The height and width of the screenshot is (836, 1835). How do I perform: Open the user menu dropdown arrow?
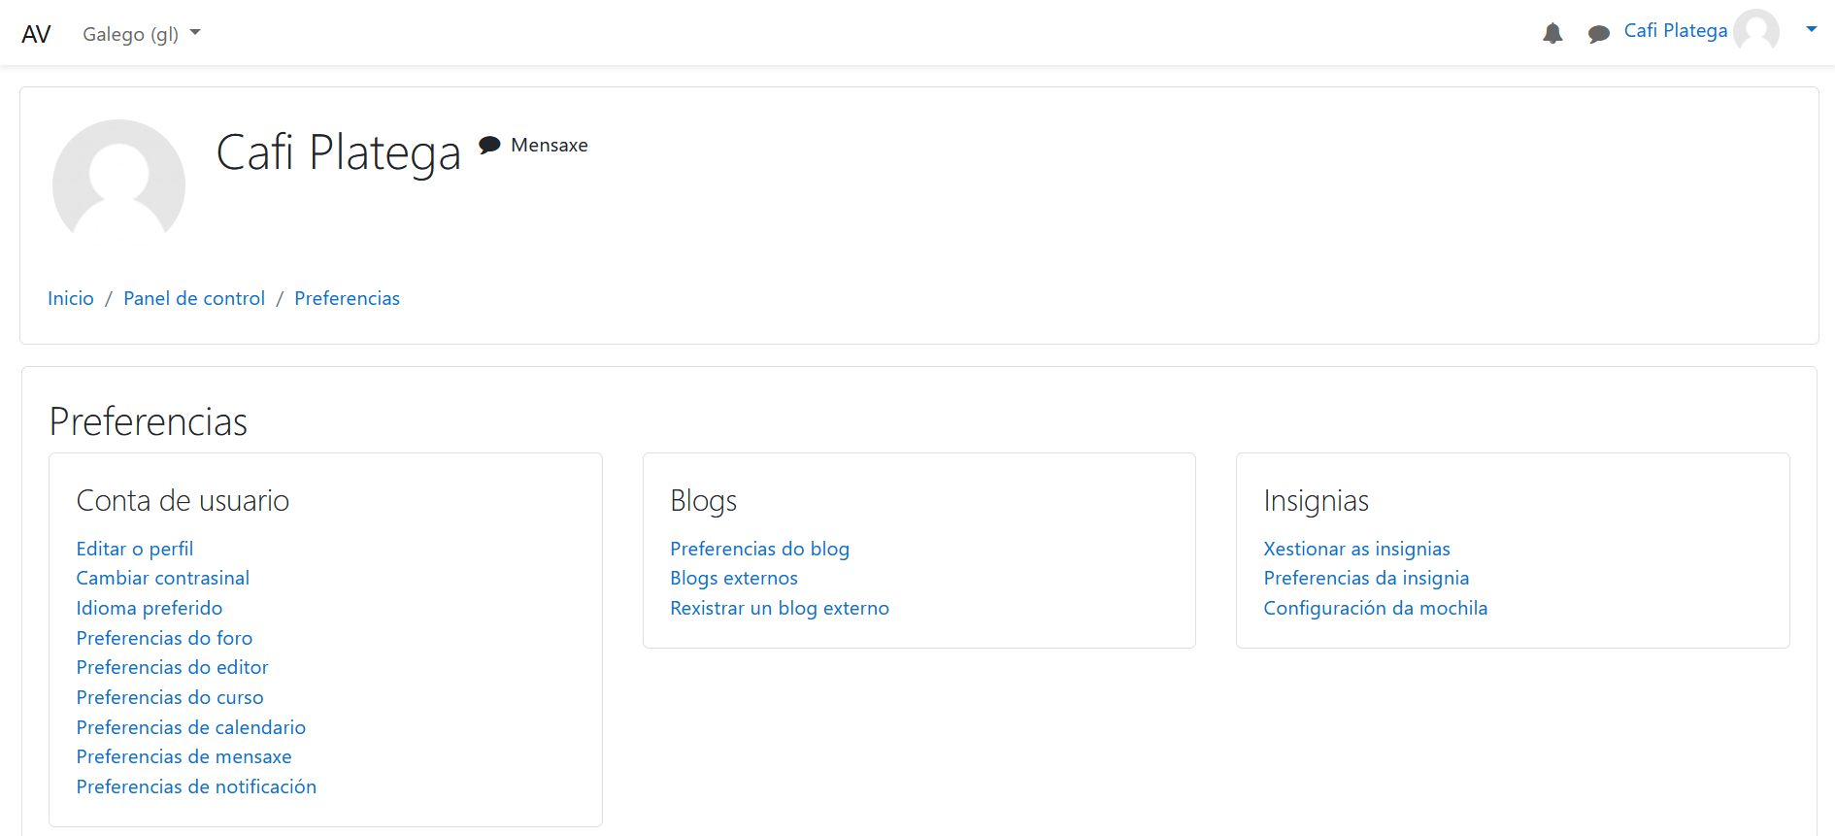[1811, 30]
